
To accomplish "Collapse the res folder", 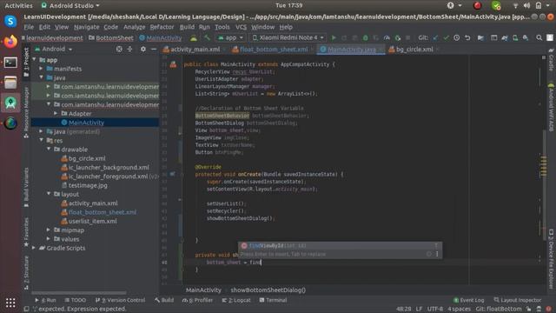I will [x=42, y=140].
